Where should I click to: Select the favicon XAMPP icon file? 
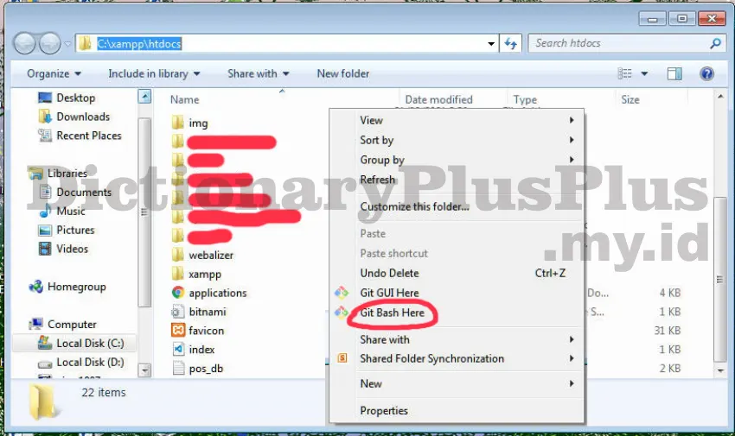coord(177,331)
